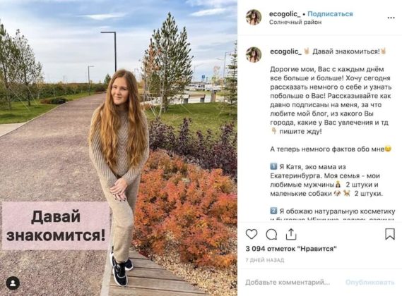Click the numbered 1 emoji in caption
The width and height of the screenshot is (402, 296).
point(273,167)
